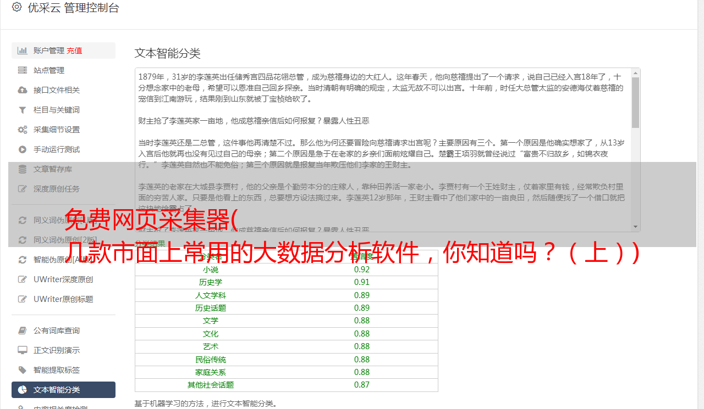Click the 文本智能分类 page heading
This screenshot has height=409, width=704.
pos(167,53)
